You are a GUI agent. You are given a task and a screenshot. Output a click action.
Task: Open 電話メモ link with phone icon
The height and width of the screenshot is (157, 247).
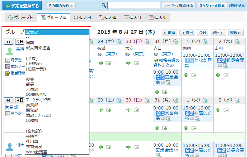(18, 67)
